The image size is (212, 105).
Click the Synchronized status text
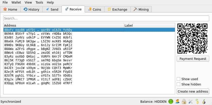coord(11,101)
